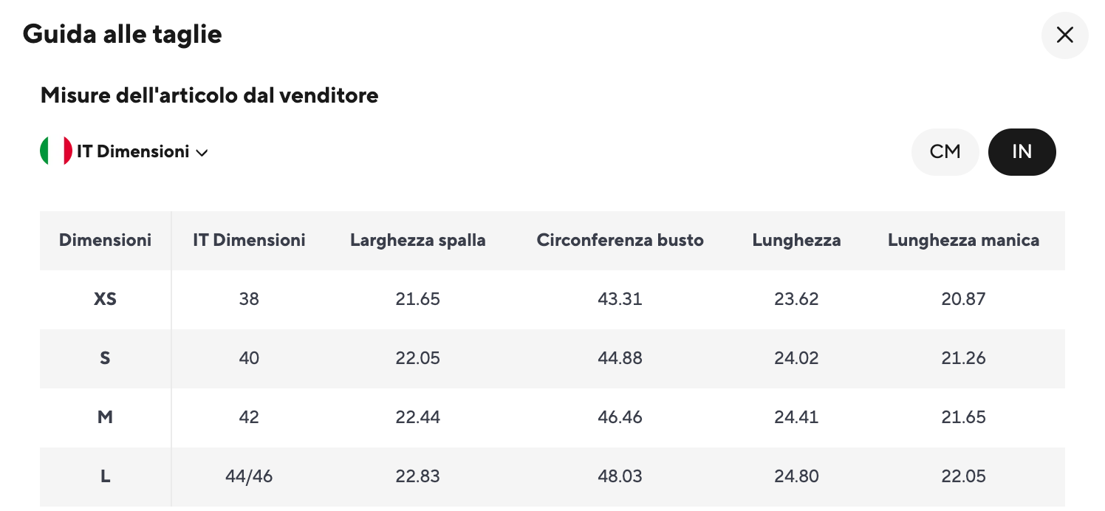This screenshot has height=511, width=1105.
Task: Select the L size row label
Action: (x=105, y=476)
